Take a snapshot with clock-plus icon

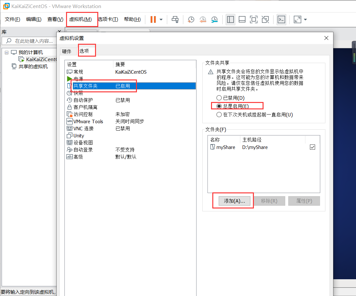[191, 20]
